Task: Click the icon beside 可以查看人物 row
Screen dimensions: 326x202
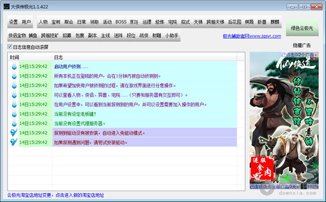Action: coord(14,95)
